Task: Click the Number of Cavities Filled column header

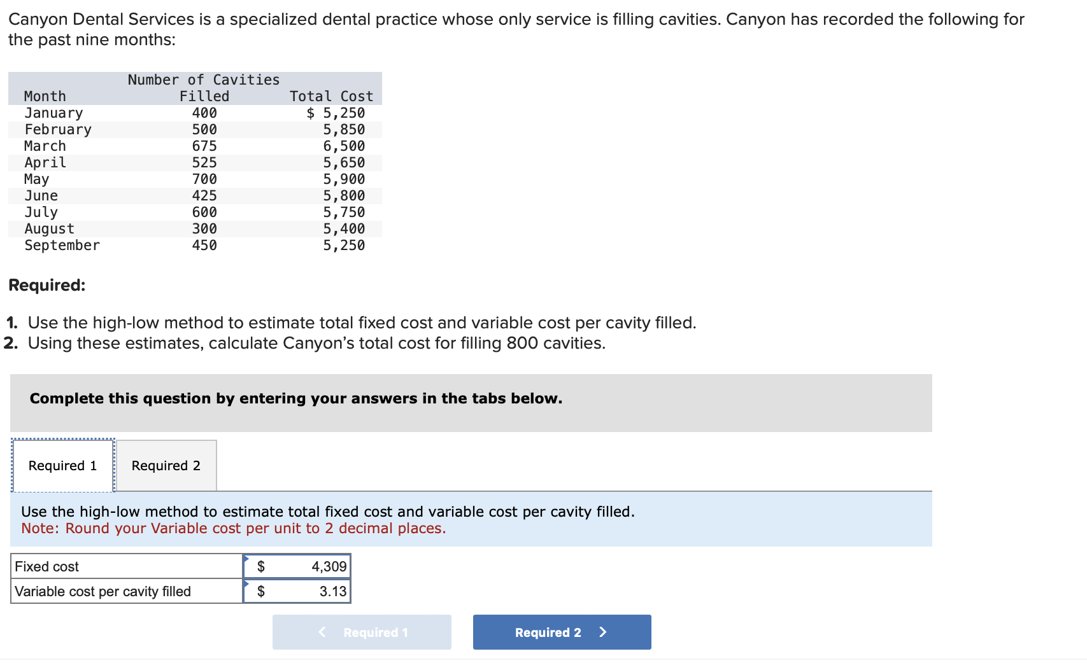Action: tap(203, 87)
